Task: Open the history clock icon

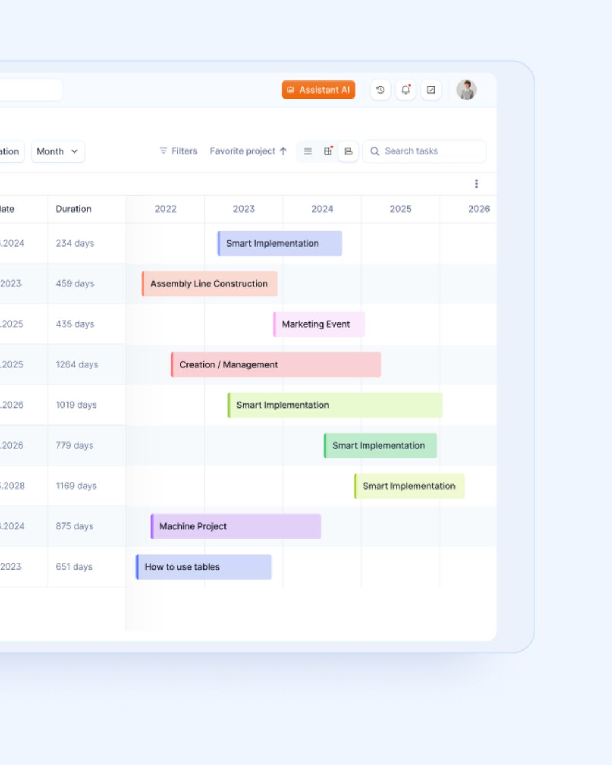Action: pos(380,90)
